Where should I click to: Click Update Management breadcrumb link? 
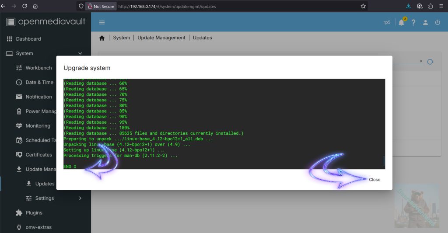click(161, 38)
